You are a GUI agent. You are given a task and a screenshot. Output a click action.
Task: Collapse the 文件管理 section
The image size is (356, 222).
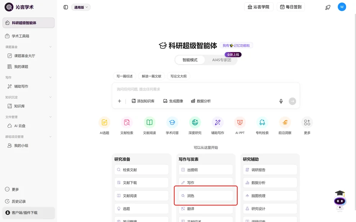51,117
